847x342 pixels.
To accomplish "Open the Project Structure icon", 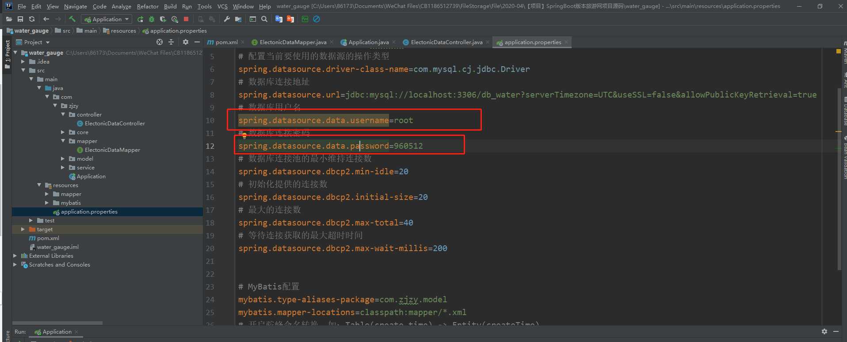I will click(238, 19).
